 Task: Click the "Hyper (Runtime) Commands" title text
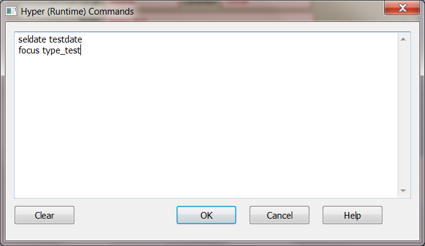(x=77, y=12)
